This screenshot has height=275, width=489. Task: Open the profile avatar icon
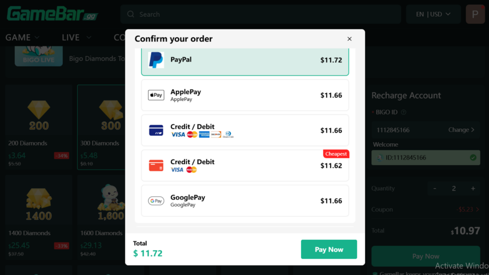(x=475, y=14)
